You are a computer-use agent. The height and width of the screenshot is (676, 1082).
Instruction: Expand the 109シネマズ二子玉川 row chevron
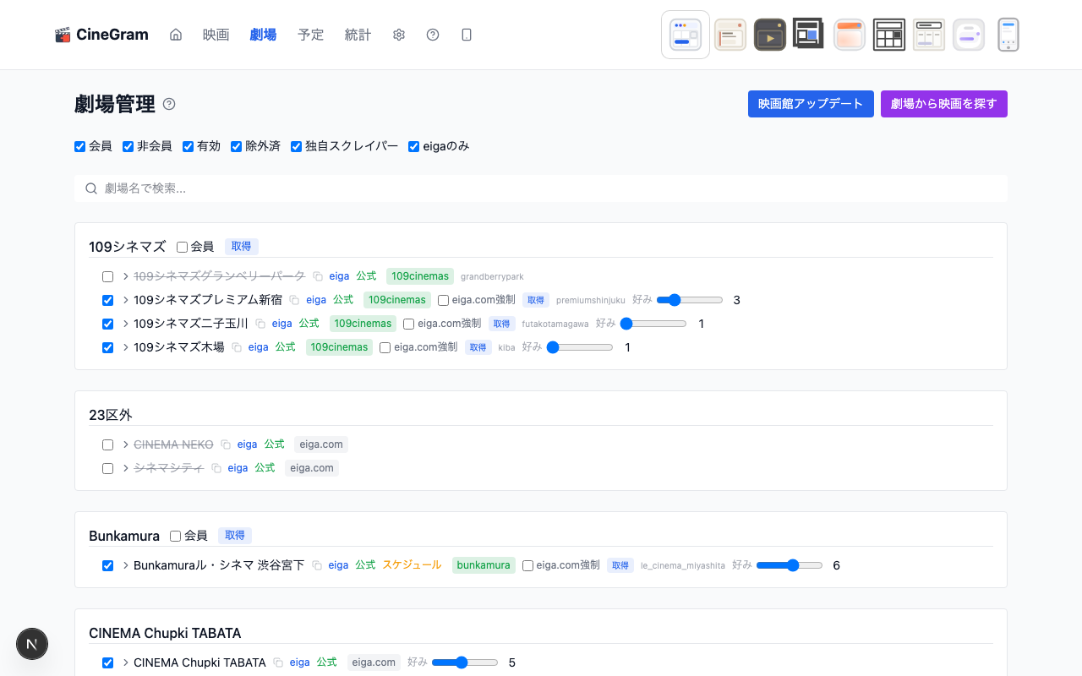coord(124,323)
